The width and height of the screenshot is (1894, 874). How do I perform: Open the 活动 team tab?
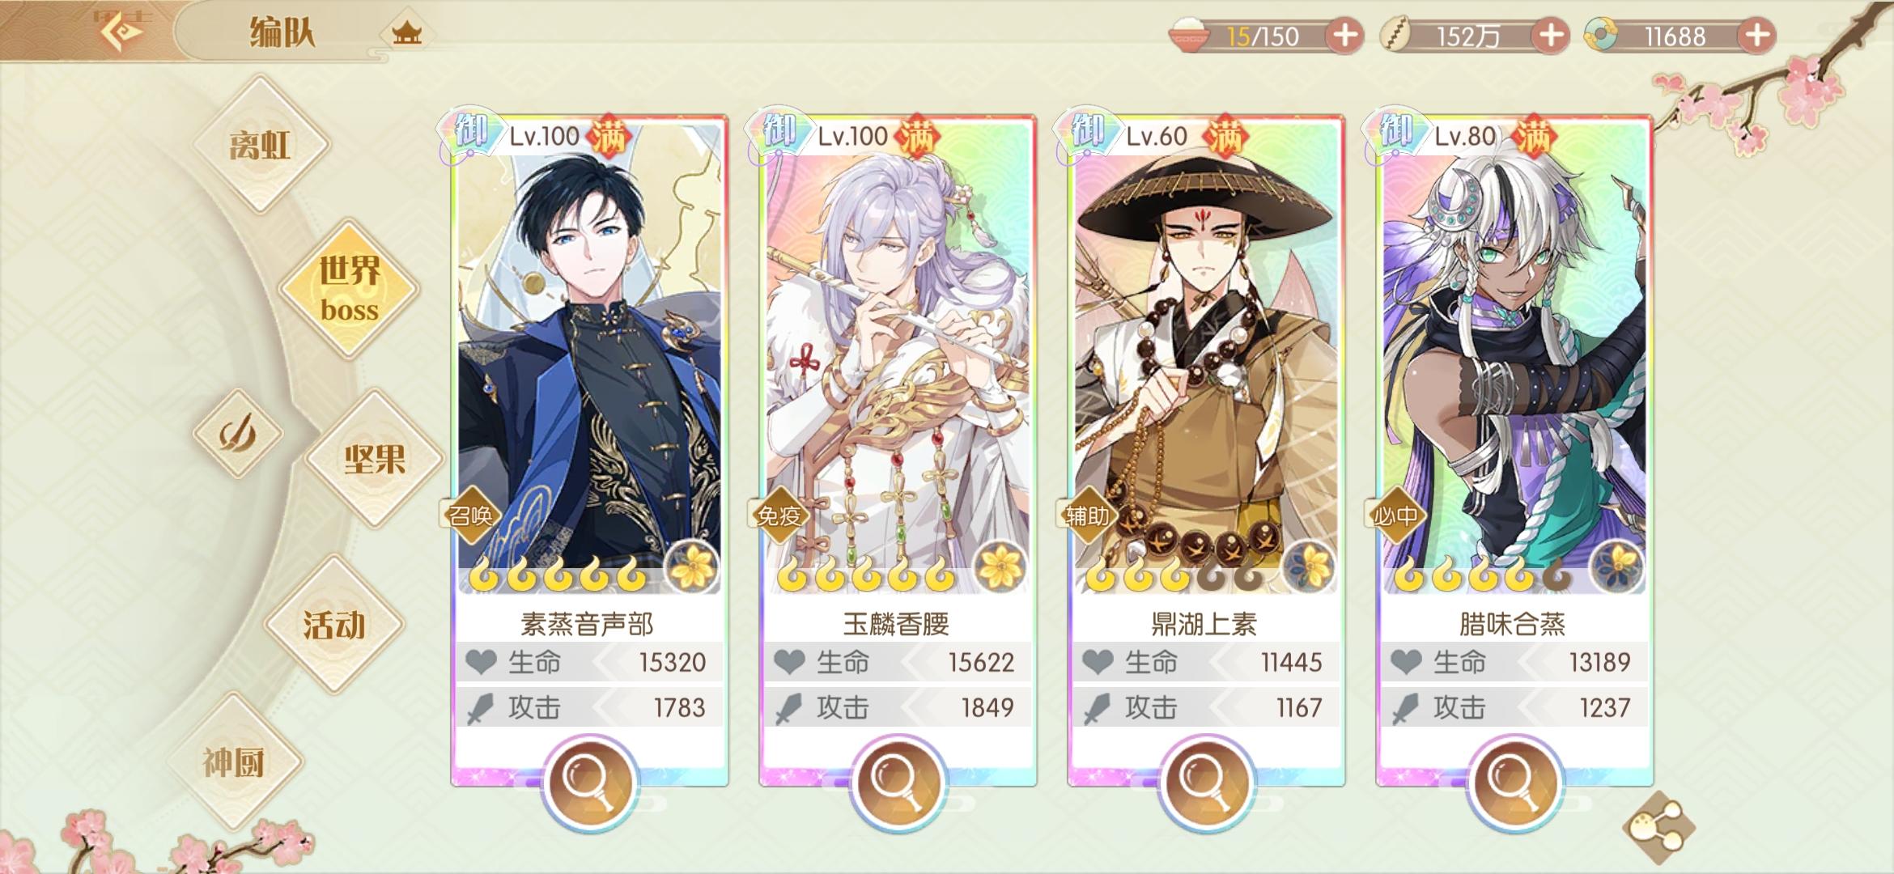(x=334, y=624)
